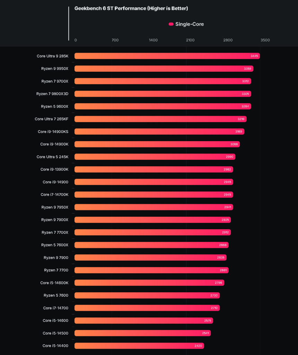
Task: Select the 2100 axis tick label
Action: pyautogui.click(x=190, y=40)
